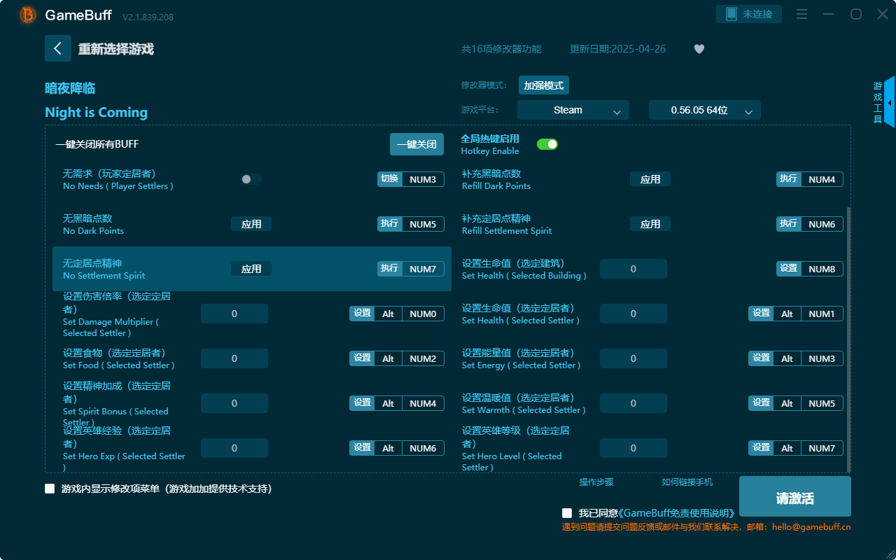Viewport: 896px width, 560px height.
Task: Toggle the No Needs player settlers switch
Action: pos(250,179)
